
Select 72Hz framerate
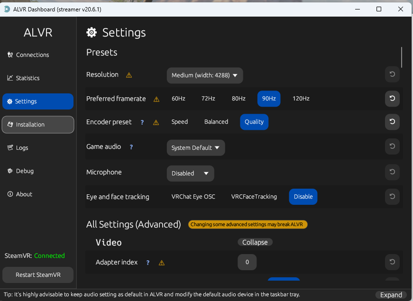pyautogui.click(x=208, y=99)
